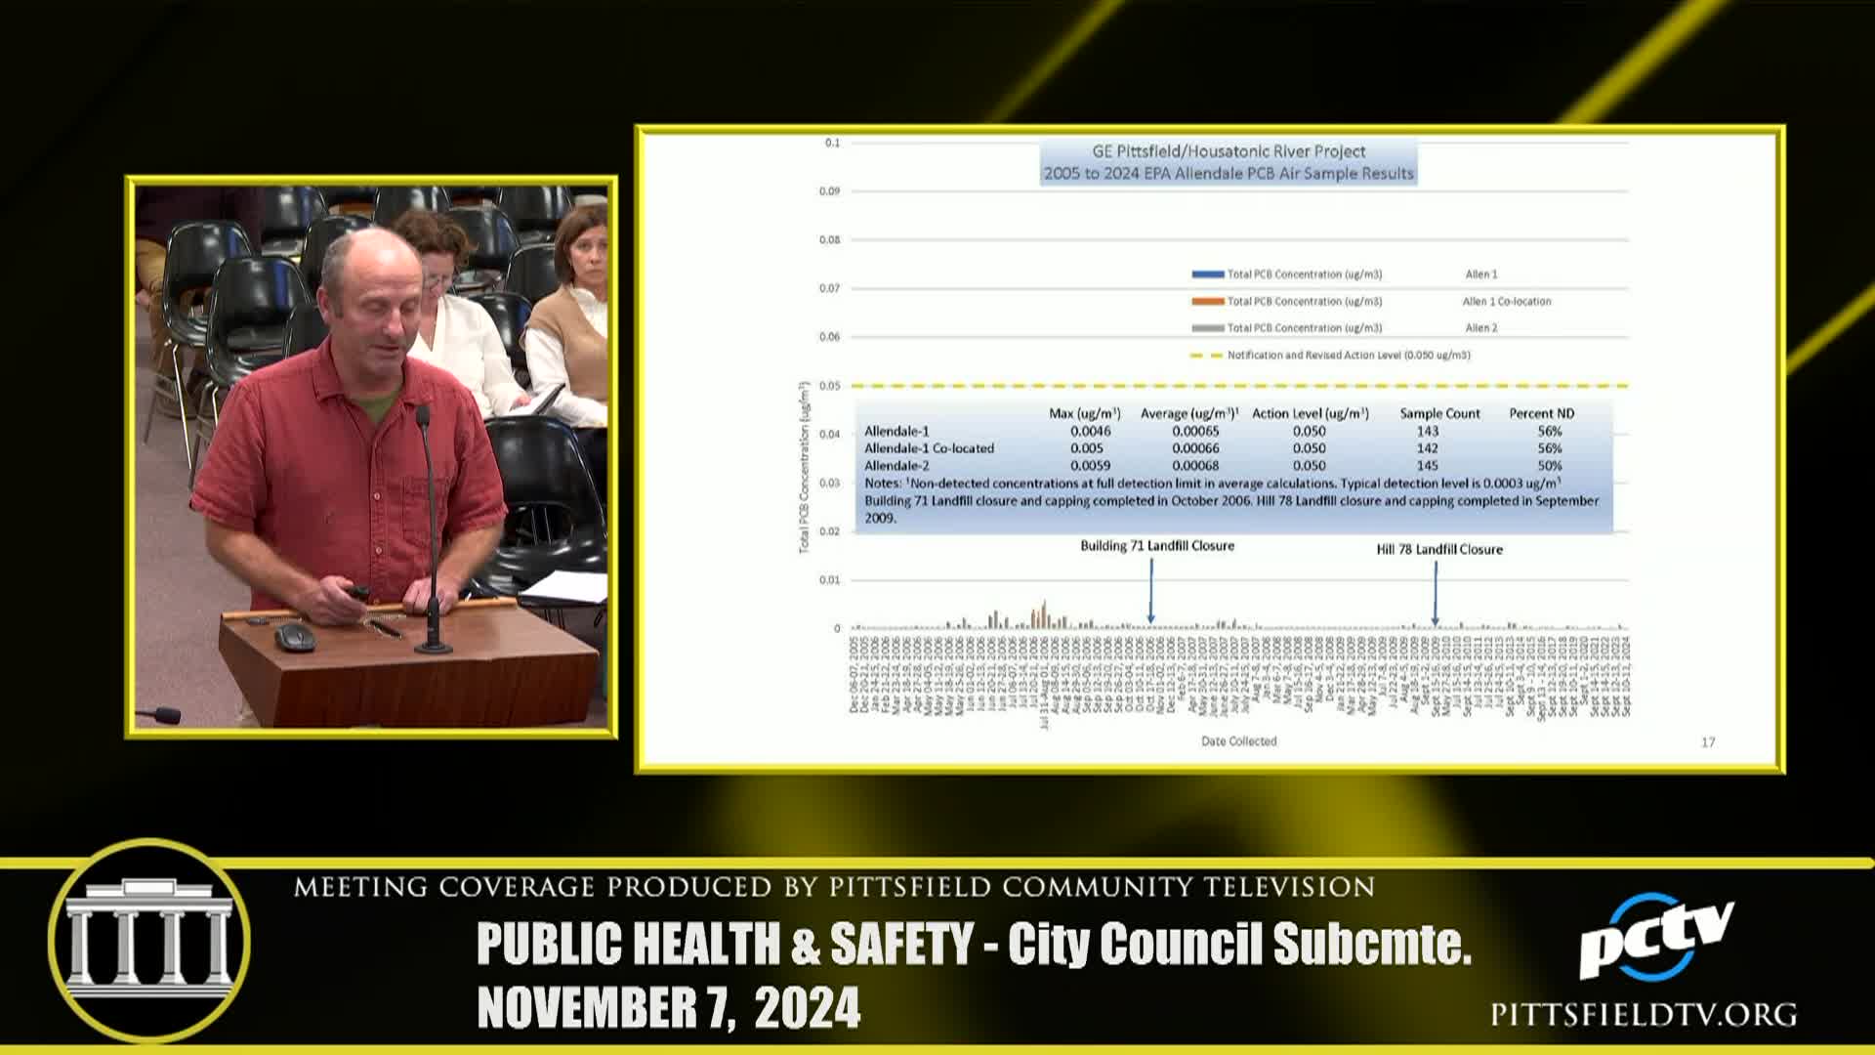The height and width of the screenshot is (1055, 1875).
Task: Click the PCTV logo
Action: (1656, 939)
